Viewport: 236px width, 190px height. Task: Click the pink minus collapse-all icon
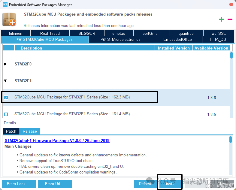coord(230,19)
